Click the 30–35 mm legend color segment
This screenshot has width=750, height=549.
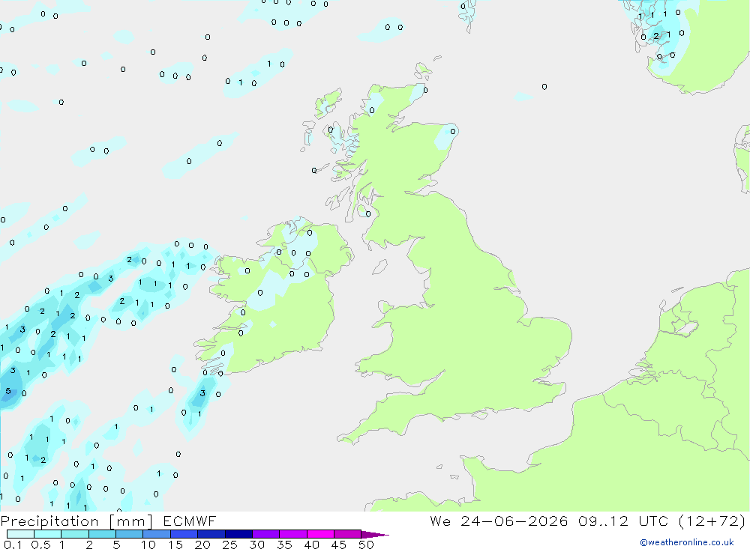(x=266, y=534)
